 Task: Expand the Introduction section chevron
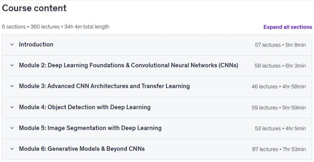click(x=12, y=44)
